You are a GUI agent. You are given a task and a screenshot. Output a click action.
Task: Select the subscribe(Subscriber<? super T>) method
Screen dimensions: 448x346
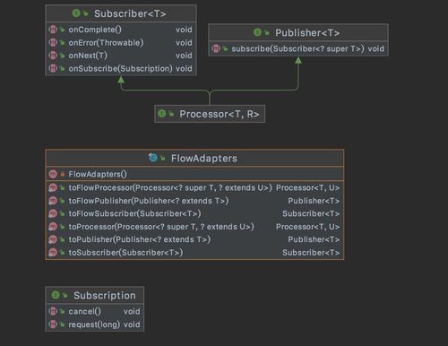click(x=298, y=48)
